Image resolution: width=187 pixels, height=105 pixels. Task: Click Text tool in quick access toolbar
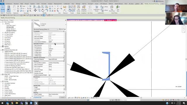pyautogui.click(x=35, y=15)
